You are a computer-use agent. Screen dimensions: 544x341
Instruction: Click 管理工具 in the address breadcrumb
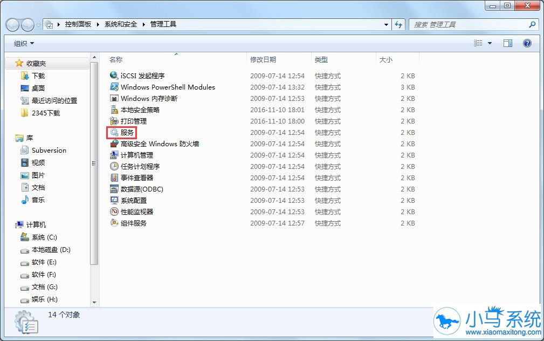(163, 24)
